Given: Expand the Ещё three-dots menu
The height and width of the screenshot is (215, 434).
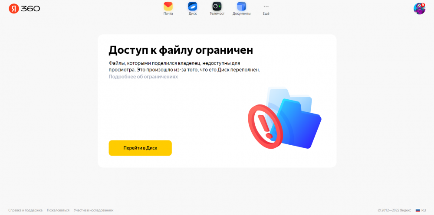Looking at the screenshot, I should [266, 6].
